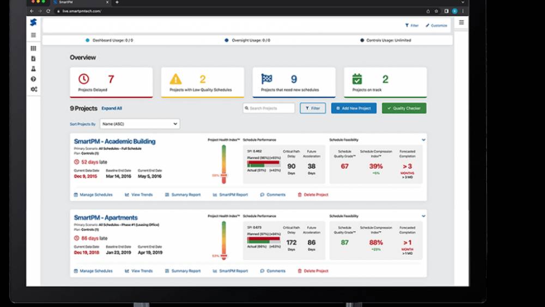Click Delete Project for Academic Building
Image resolution: width=545 pixels, height=307 pixels.
(x=313, y=195)
